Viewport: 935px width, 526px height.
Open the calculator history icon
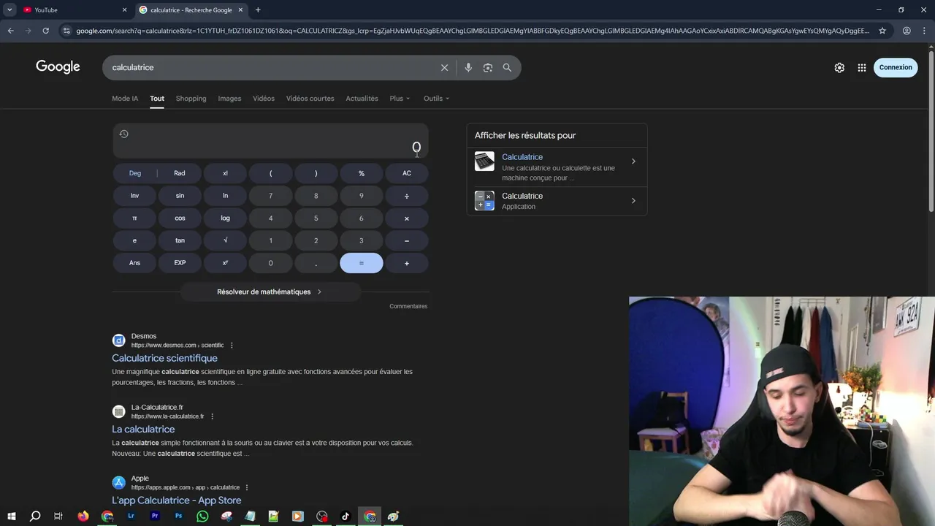pyautogui.click(x=123, y=134)
